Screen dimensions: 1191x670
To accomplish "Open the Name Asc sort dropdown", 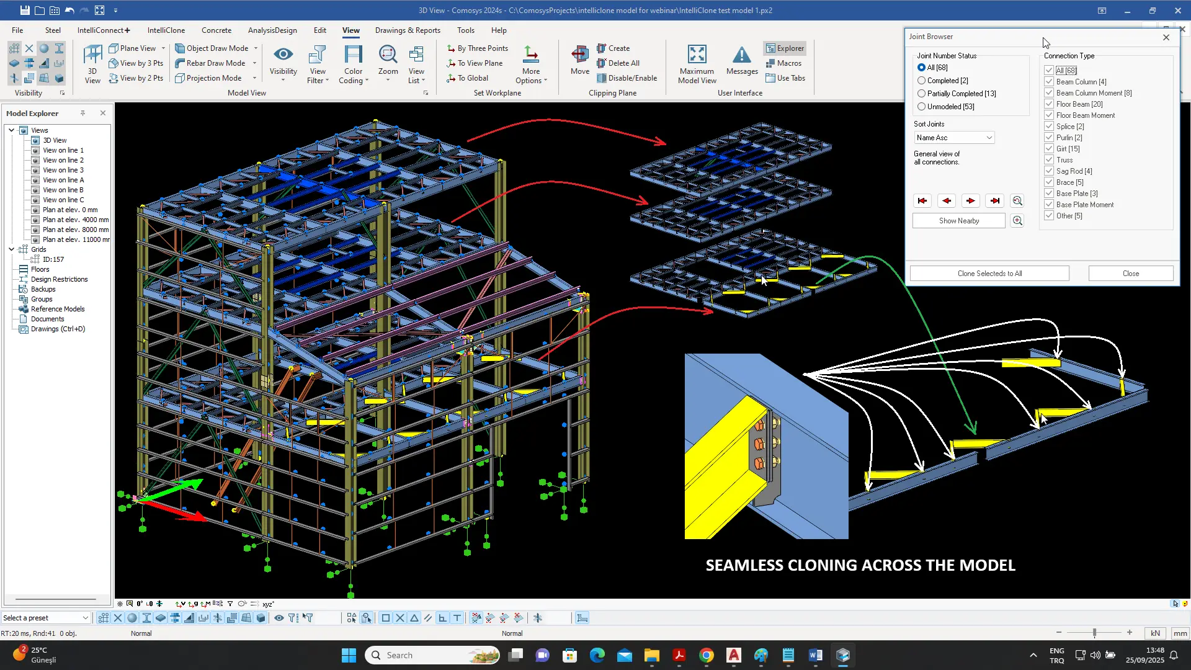I will pos(954,138).
